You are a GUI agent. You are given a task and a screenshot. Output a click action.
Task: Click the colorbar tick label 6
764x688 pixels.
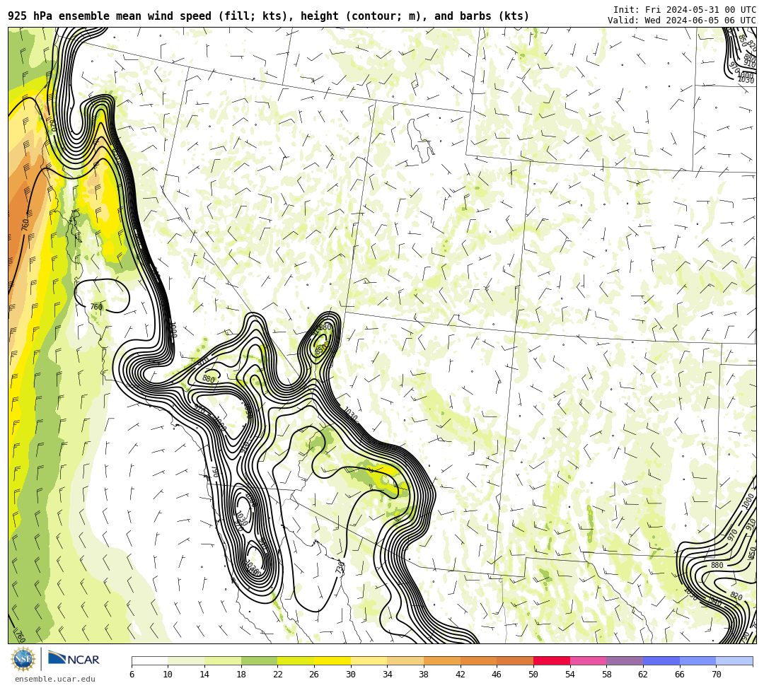132,675
